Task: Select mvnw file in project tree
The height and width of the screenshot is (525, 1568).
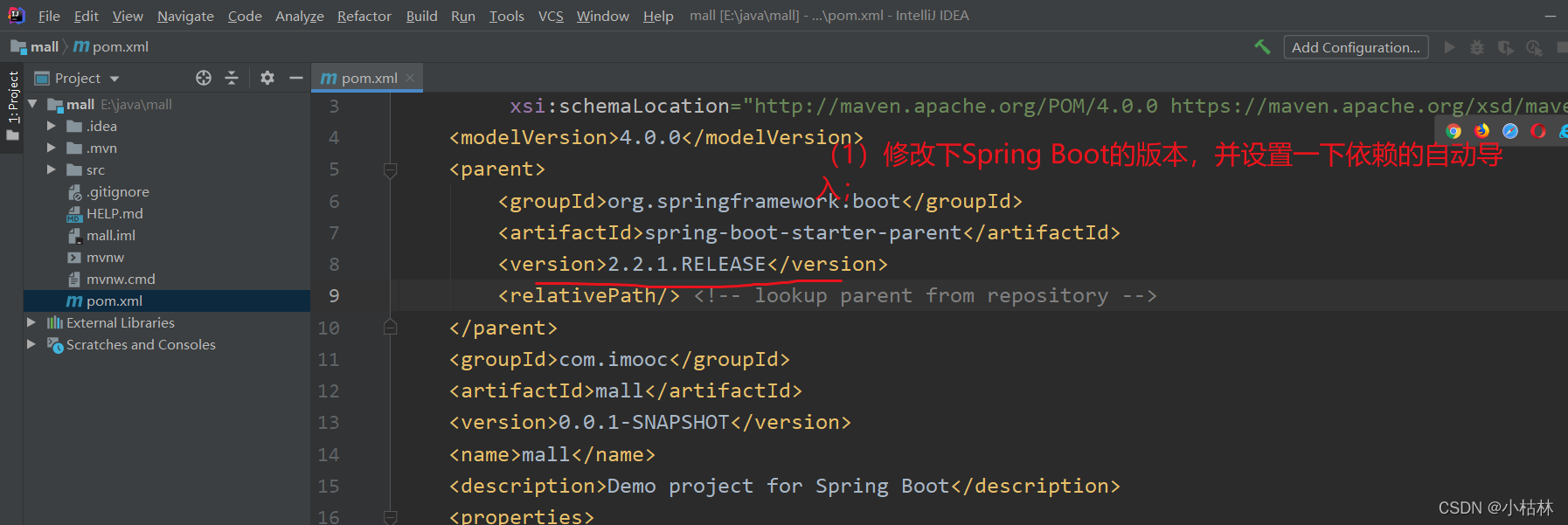Action: coord(105,257)
